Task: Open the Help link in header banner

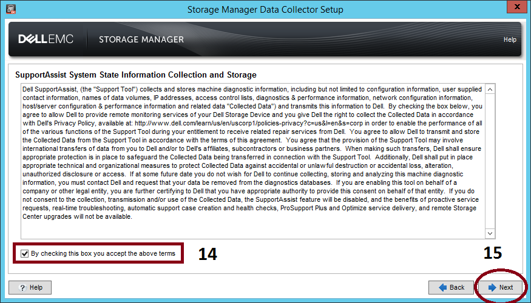Action: pyautogui.click(x=510, y=40)
